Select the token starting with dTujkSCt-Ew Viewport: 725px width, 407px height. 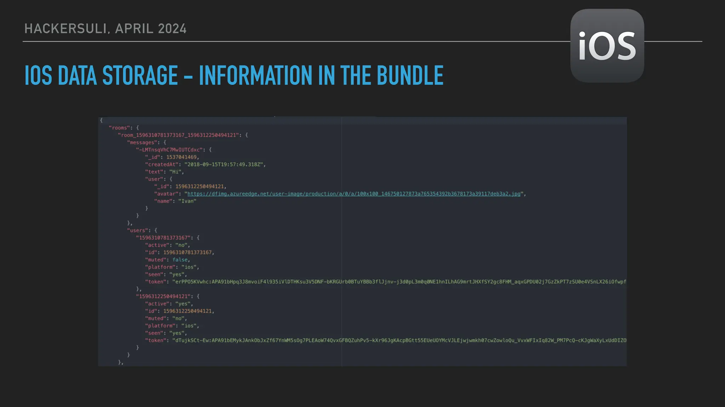(x=399, y=340)
